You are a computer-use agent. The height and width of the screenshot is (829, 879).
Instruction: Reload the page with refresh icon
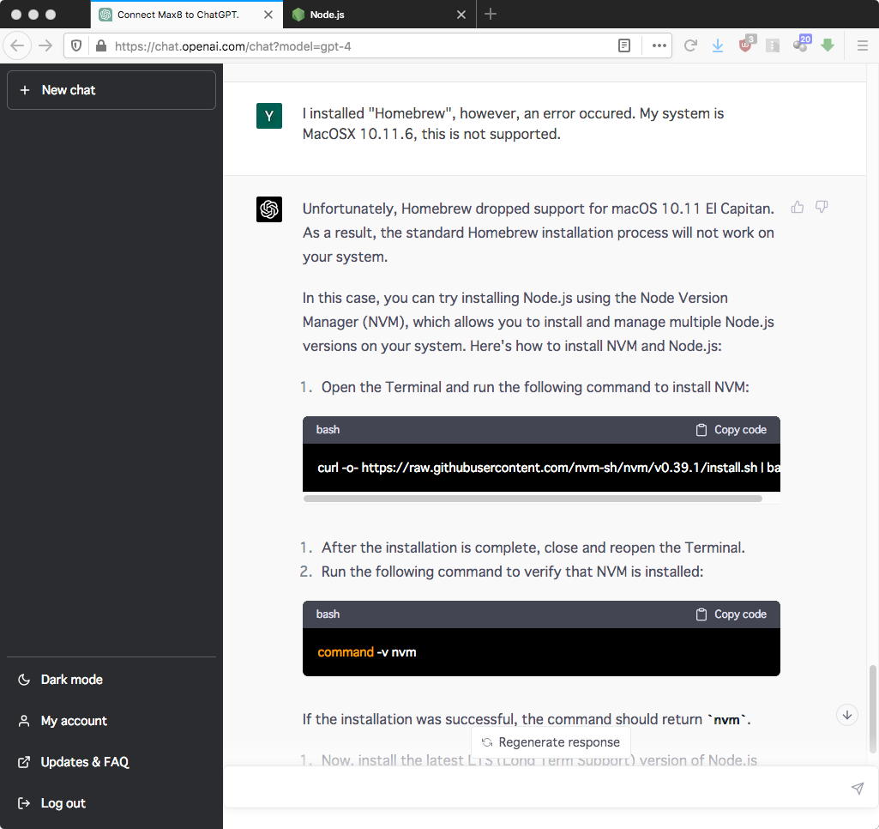[690, 46]
